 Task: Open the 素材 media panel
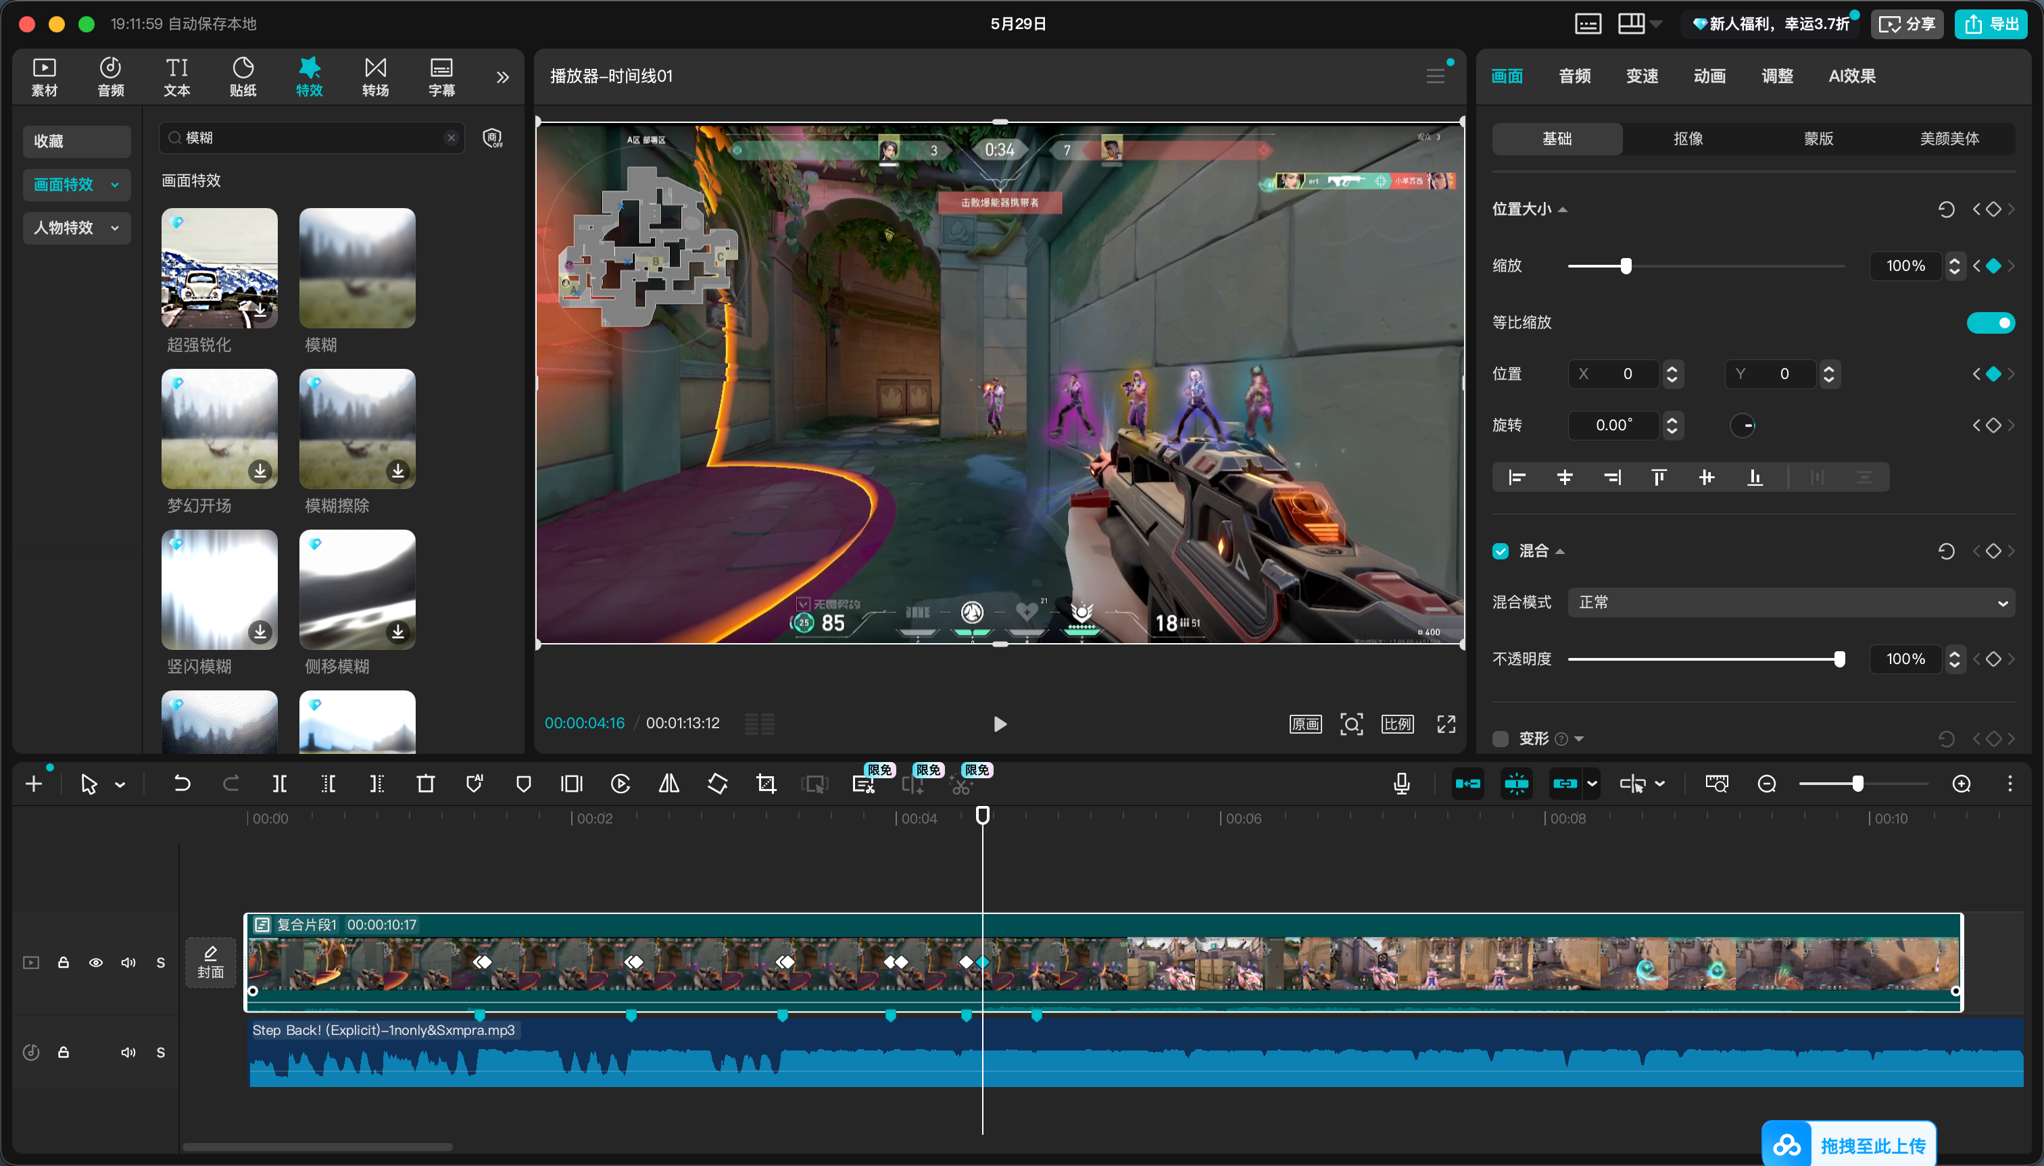point(44,77)
